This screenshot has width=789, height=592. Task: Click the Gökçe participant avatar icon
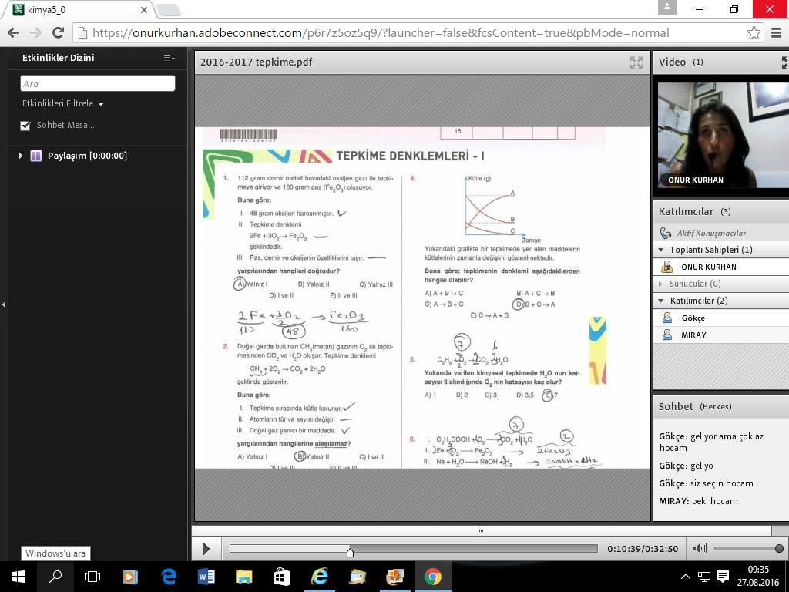(x=667, y=318)
